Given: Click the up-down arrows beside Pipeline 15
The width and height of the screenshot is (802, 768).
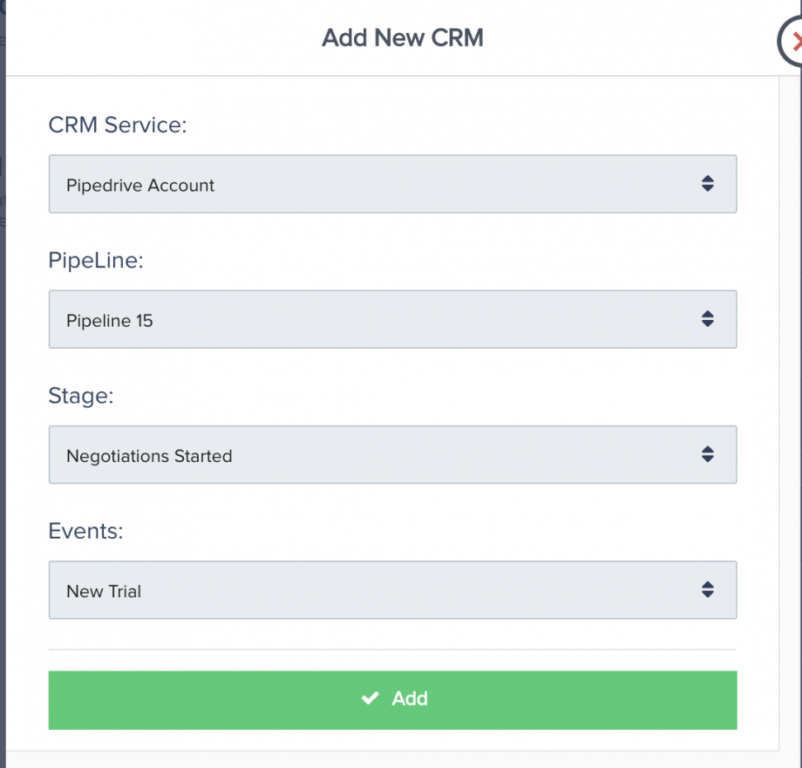Looking at the screenshot, I should (x=707, y=319).
